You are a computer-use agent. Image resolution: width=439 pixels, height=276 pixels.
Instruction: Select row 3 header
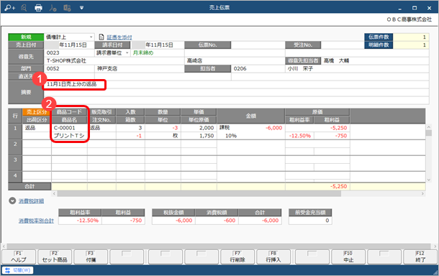pos(15,163)
